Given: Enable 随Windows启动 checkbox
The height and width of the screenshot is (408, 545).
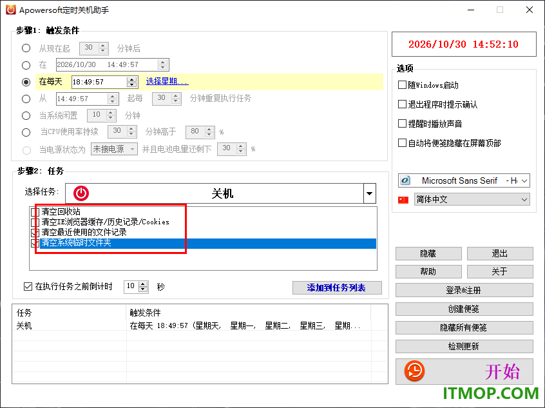Looking at the screenshot, I should (x=402, y=85).
